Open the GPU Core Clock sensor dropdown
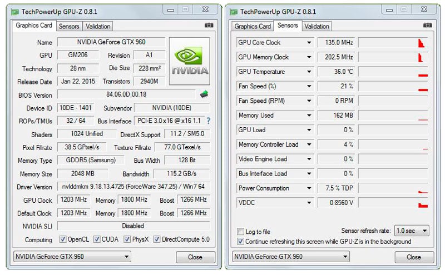The height and width of the screenshot is (275, 445). [x=309, y=43]
